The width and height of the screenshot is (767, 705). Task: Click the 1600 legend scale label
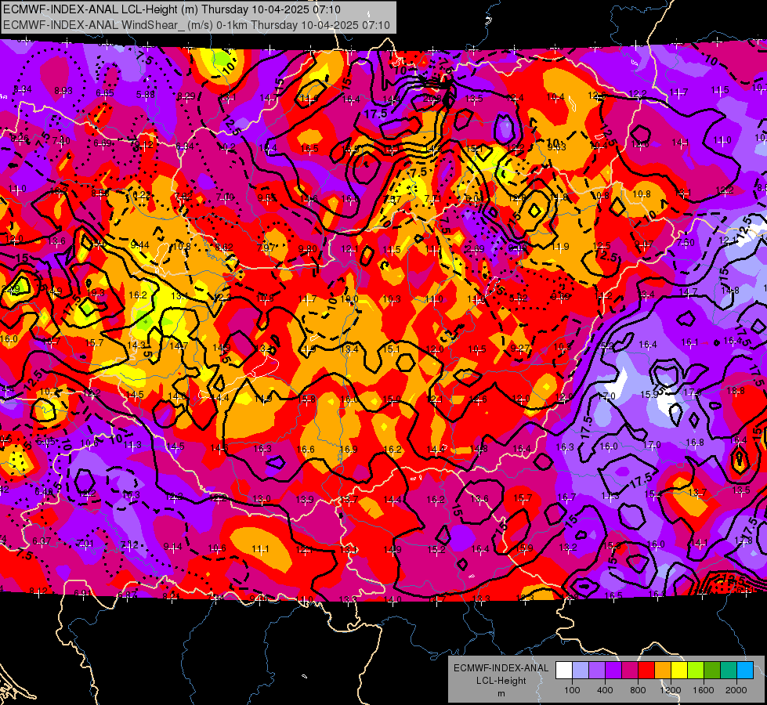[704, 690]
